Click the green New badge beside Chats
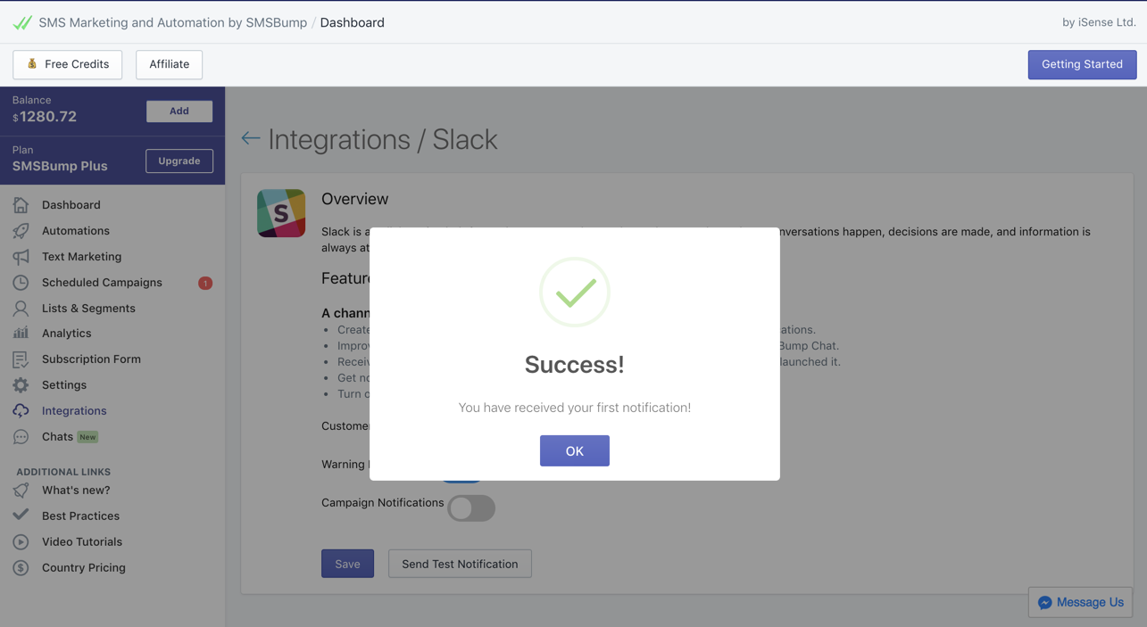Image resolution: width=1147 pixels, height=627 pixels. coord(87,437)
